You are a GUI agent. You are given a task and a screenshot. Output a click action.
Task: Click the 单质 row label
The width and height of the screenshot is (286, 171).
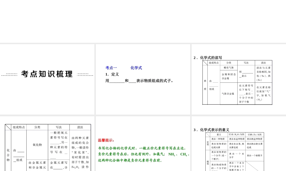tap(205, 85)
